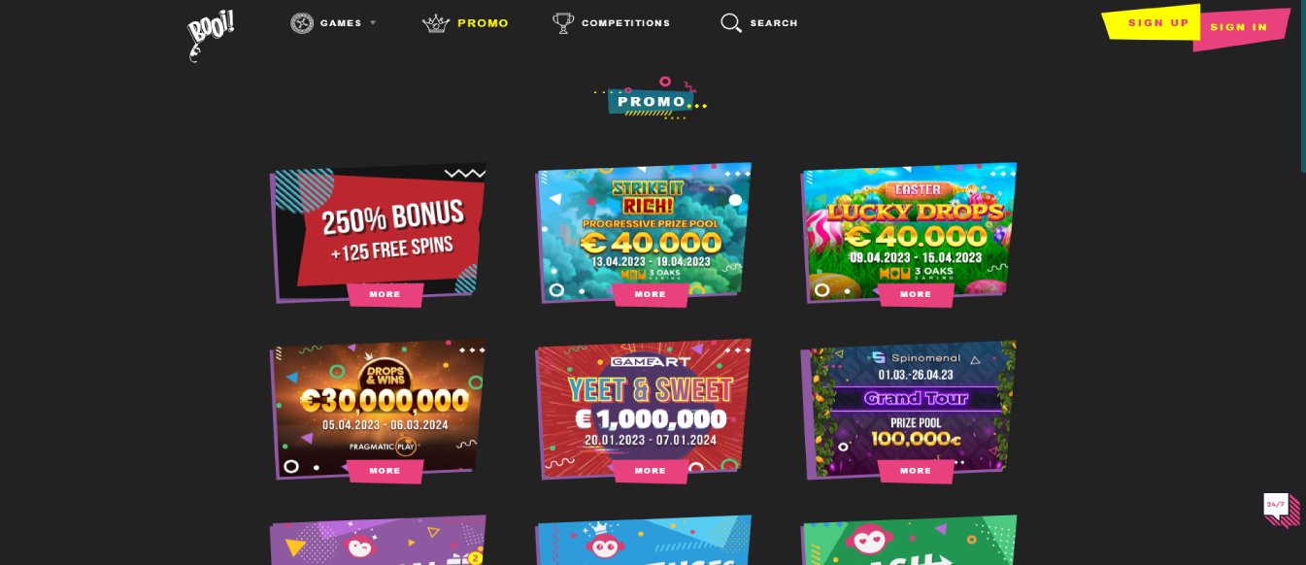Click More under 250% Bonus promo
1306x565 pixels.
385,294
